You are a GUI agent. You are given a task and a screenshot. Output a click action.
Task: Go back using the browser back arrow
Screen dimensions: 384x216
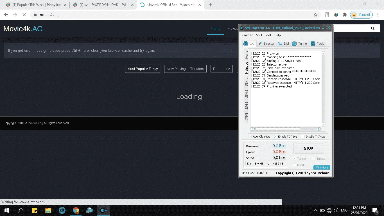[x=6, y=15]
